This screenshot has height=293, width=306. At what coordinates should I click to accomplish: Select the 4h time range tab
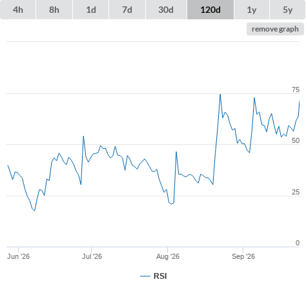coord(18,10)
